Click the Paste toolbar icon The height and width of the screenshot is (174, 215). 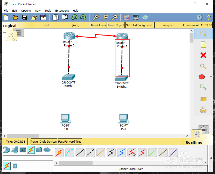[65, 17]
